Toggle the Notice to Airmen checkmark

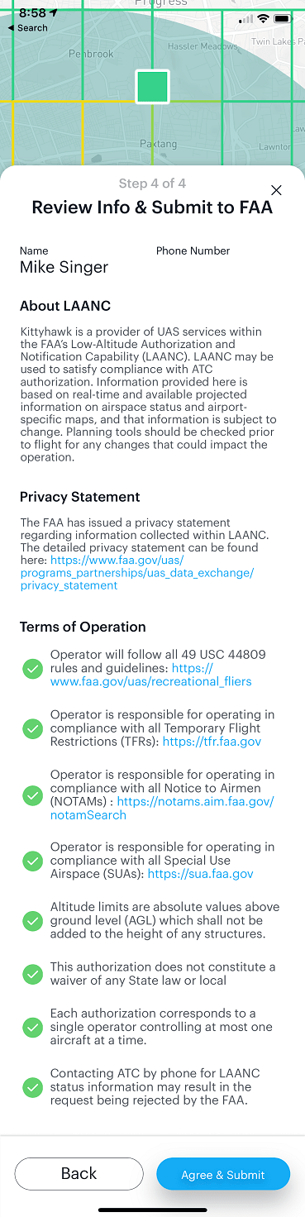[x=32, y=795]
